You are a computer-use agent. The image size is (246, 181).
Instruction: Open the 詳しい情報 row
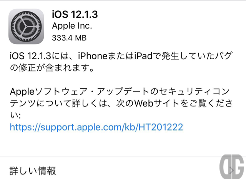(123, 170)
